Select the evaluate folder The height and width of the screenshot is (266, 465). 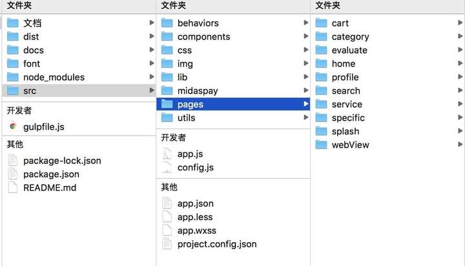tap(349, 50)
